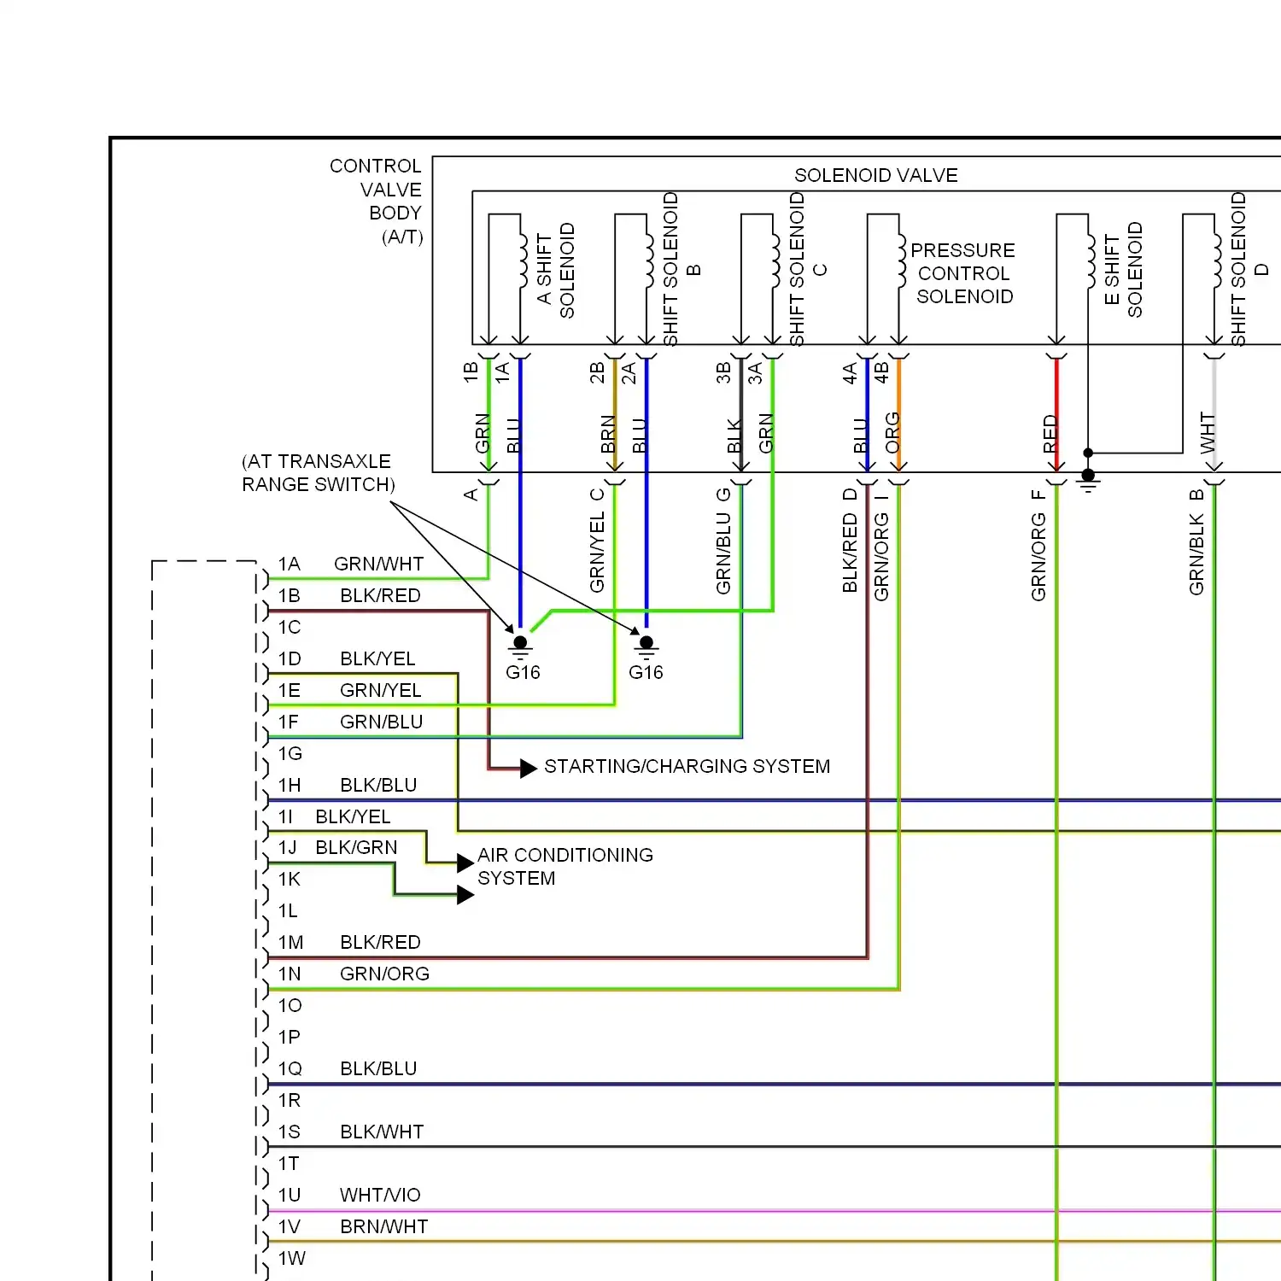Select BLK/RED label on the 1B row
The height and width of the screenshot is (1281, 1281).
coord(381,595)
